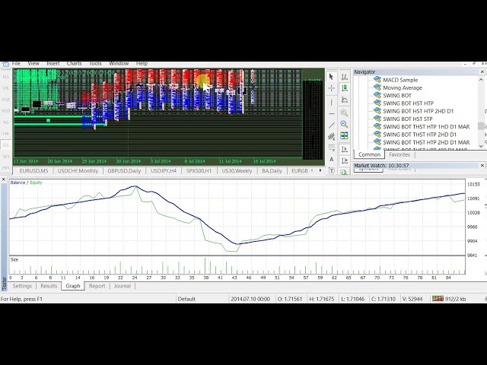This screenshot has height=365, width=487.
Task: Pick the Draw Trendline tool
Action: click(331, 125)
